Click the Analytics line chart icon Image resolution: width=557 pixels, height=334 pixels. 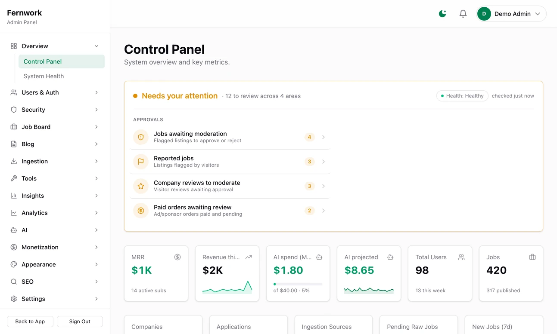14,213
